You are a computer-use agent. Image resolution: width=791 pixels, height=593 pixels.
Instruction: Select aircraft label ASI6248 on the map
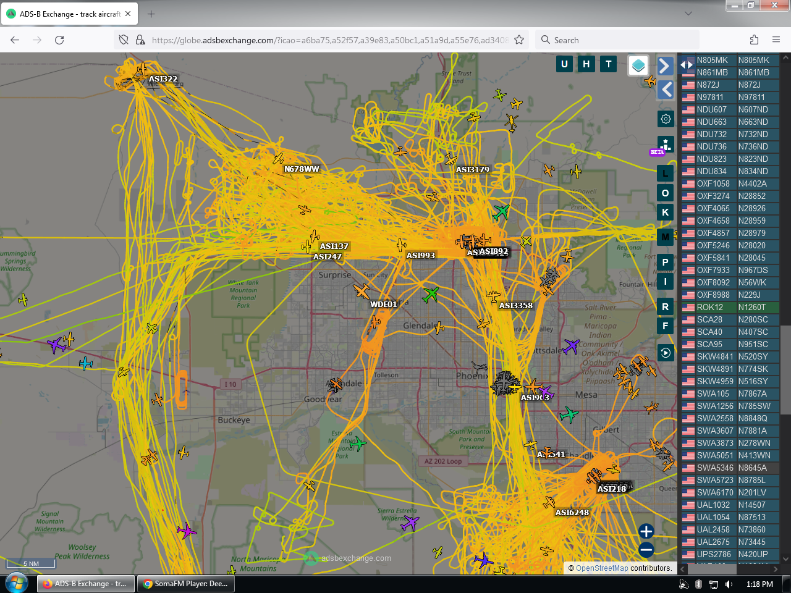point(572,513)
